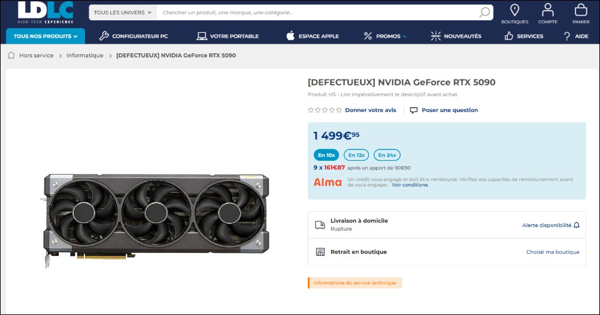Click Informations du service technique banner

[354, 283]
